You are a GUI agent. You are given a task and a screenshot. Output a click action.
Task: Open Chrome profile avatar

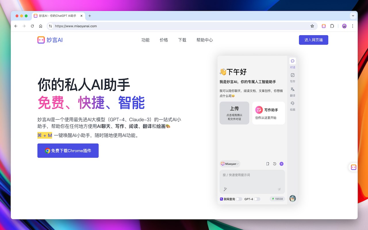pyautogui.click(x=344, y=26)
